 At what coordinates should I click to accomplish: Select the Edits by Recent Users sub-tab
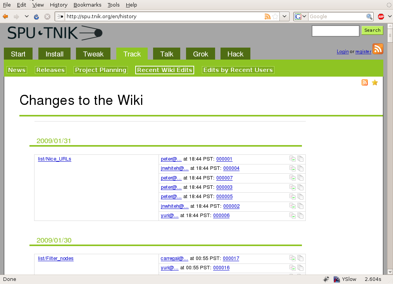[x=238, y=70]
